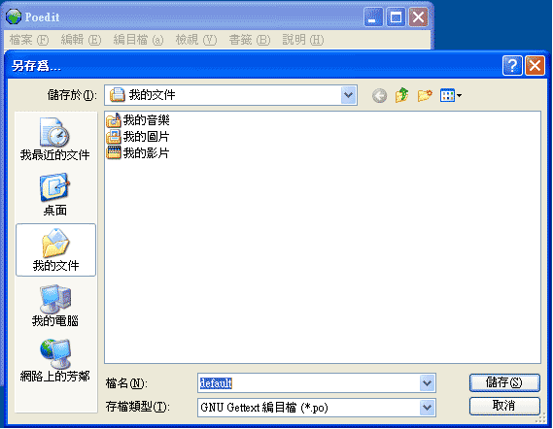
Task: Open the 書籤 menu in Poedit
Action: click(x=250, y=40)
